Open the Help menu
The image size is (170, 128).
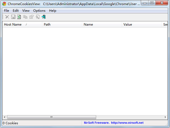coord(53,11)
